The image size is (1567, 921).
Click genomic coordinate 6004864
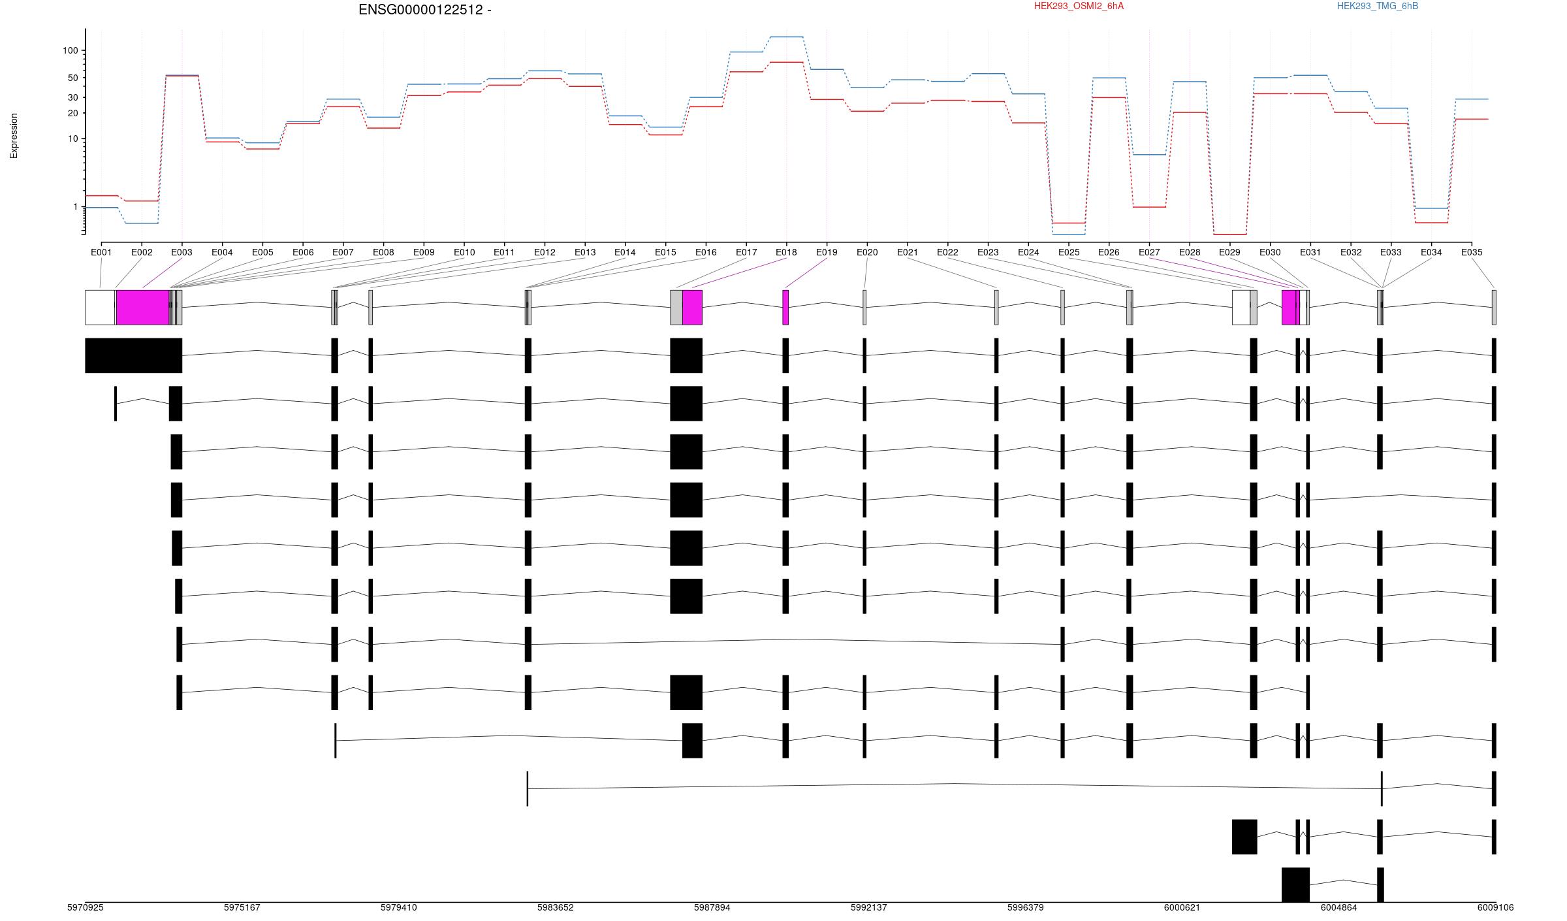click(1339, 908)
